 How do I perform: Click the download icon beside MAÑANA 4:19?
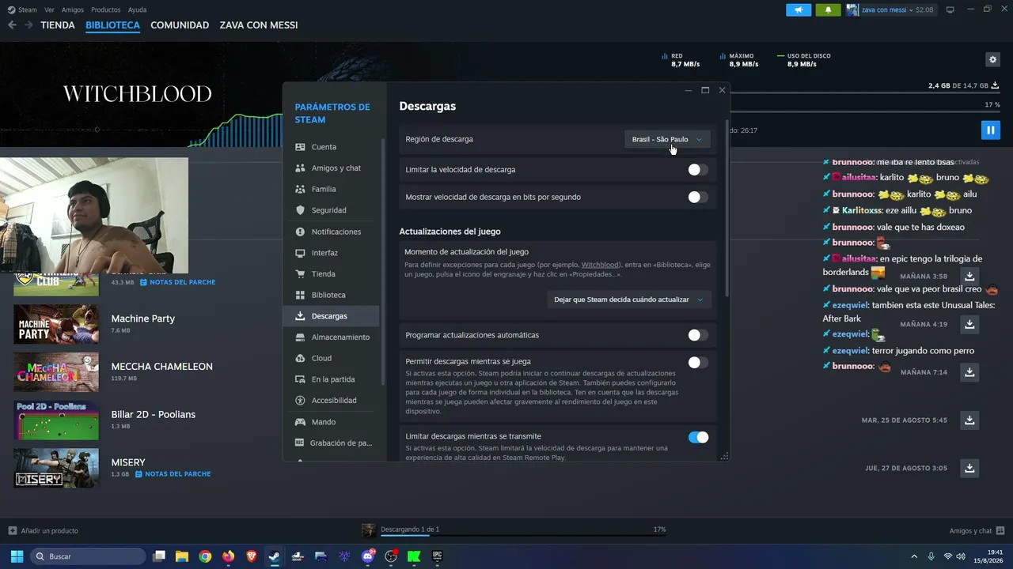(x=969, y=325)
